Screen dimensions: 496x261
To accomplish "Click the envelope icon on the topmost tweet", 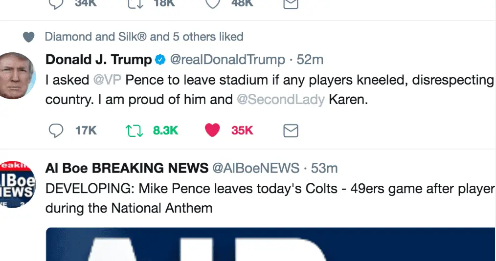I will click(291, 4).
